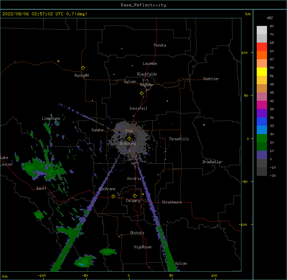Click the Okotoks town label
The height and width of the screenshot is (280, 287).
(x=137, y=233)
